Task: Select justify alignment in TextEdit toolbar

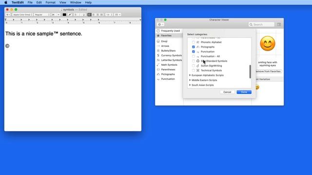Action: pyautogui.click(x=102, y=15)
